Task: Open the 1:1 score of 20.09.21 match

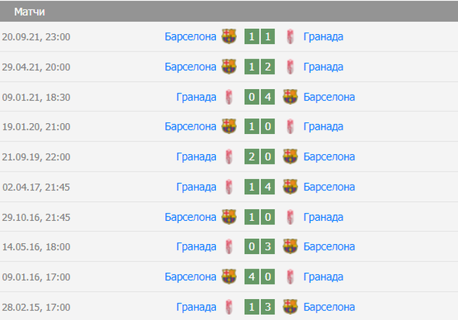Action: pos(259,37)
